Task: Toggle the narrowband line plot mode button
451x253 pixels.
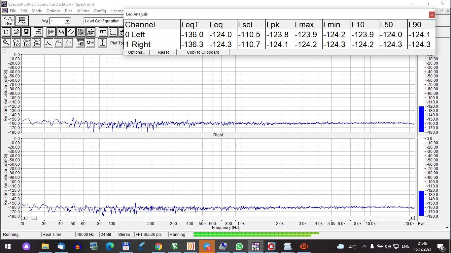Action: tap(49, 43)
